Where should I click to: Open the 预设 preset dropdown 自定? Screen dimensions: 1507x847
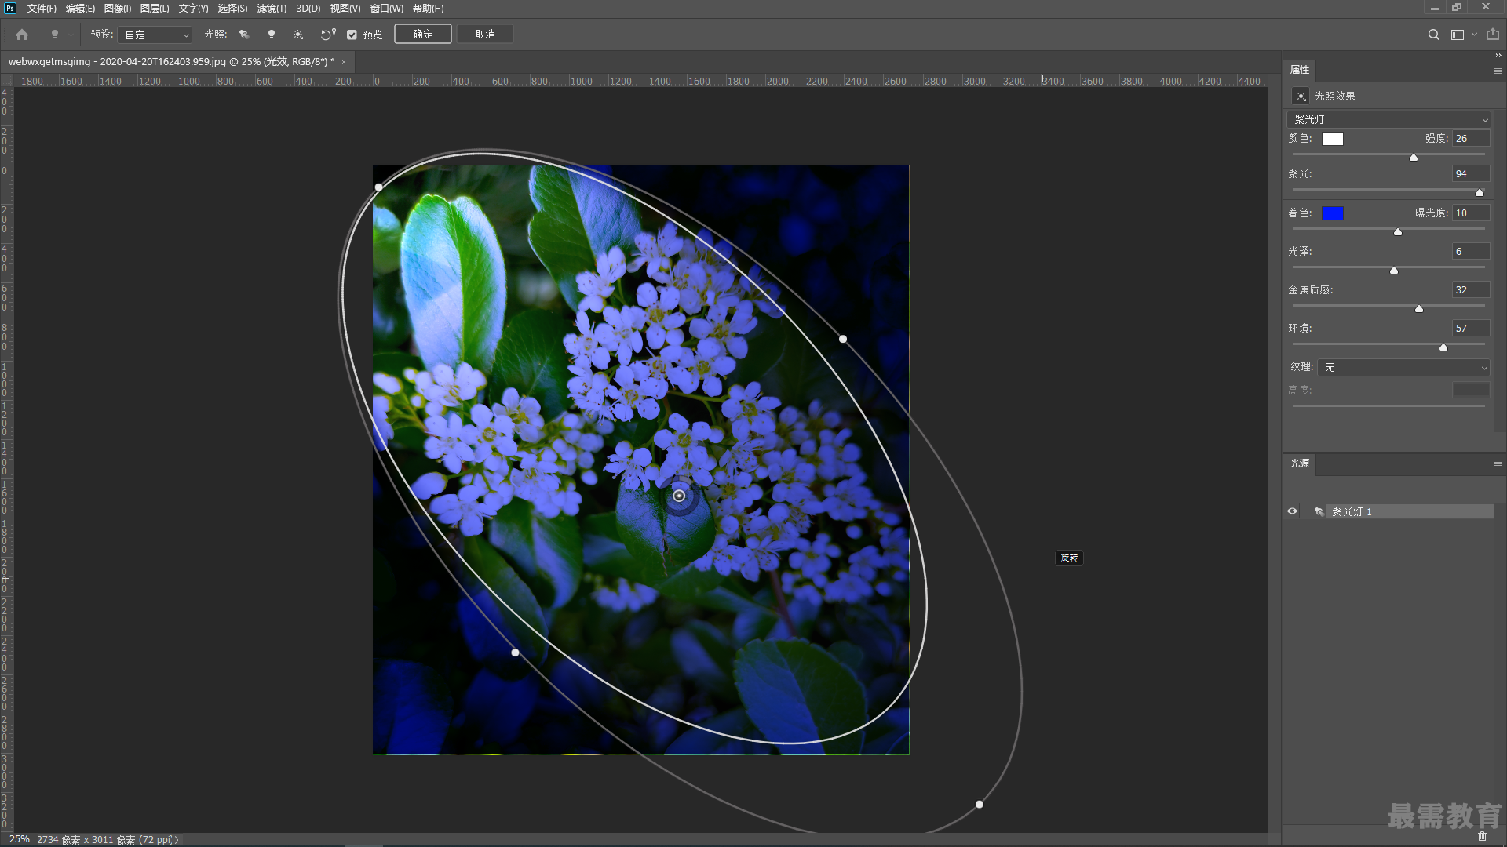point(155,35)
